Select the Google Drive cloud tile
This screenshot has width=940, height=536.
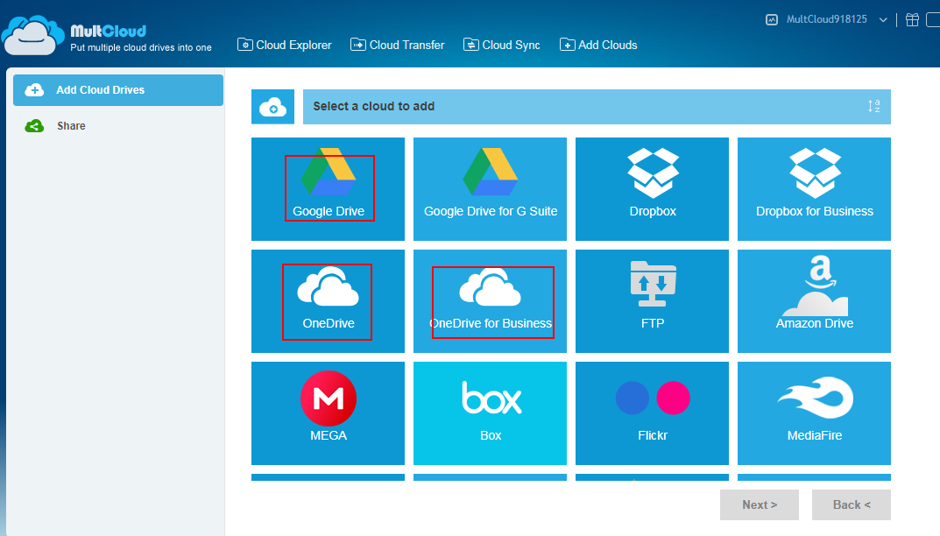pyautogui.click(x=328, y=189)
